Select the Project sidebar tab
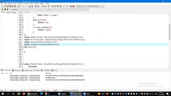Viewport: 171px width, 96px height. [x=3, y=12]
